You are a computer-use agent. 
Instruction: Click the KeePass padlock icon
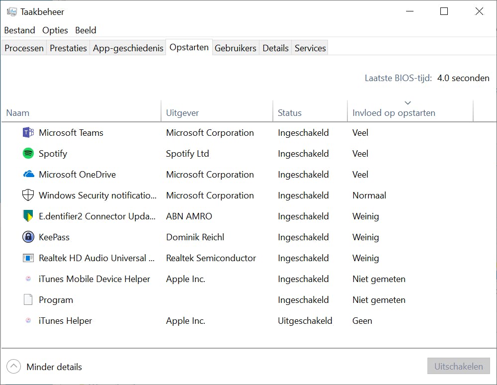[x=28, y=237]
